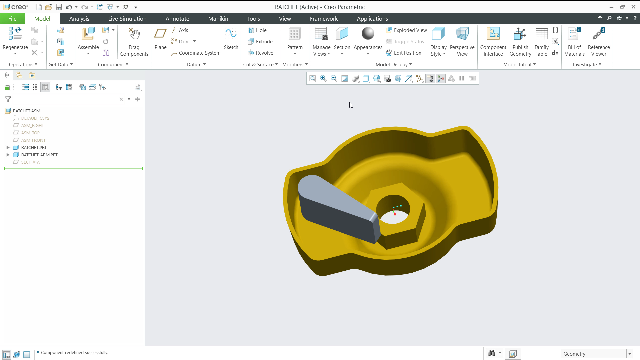Click the Zoom In magnifier icon
Viewport: 640px width, 360px height.
[323, 78]
